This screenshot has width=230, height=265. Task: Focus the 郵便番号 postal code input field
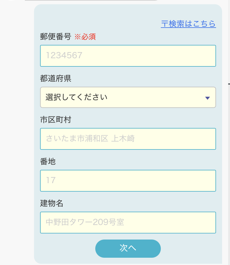128,56
